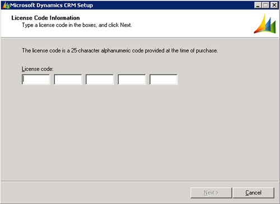Click the fourth License code box
This screenshot has height=204, width=280.
pyautogui.click(x=132, y=79)
